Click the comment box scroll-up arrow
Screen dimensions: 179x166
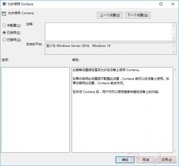tap(174, 26)
